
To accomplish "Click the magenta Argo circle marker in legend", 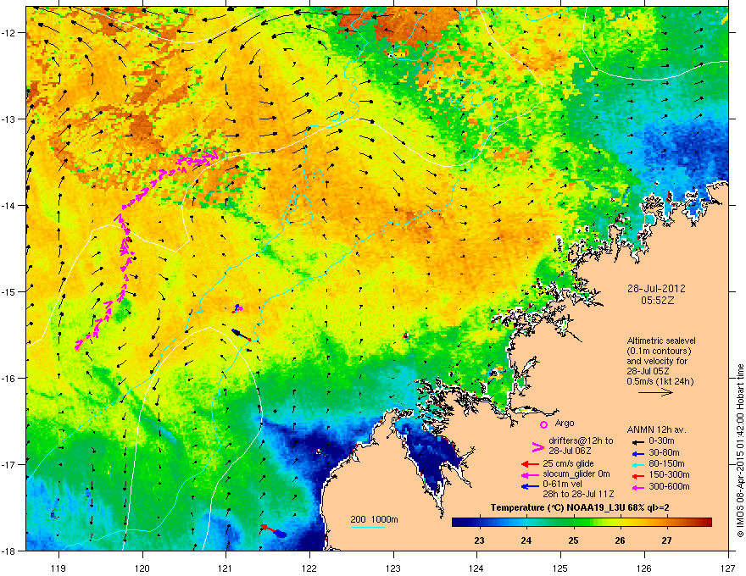I will [x=543, y=424].
